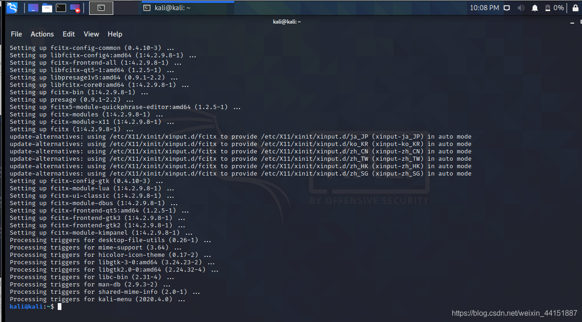Click 'Setting up fcitx-module-kimpanel' line
The width and height of the screenshot is (582, 322).
(x=101, y=233)
